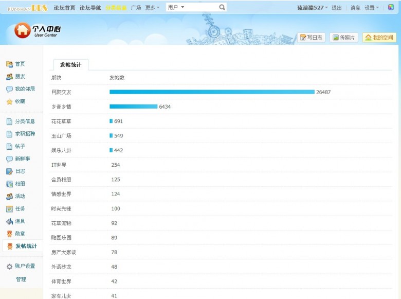Click the 收藏 star icon

(9, 102)
